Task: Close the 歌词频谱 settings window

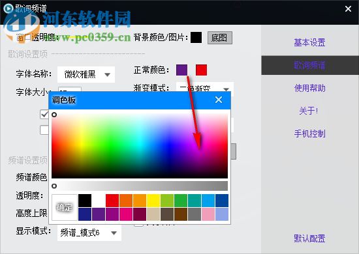Action: click(x=348, y=8)
